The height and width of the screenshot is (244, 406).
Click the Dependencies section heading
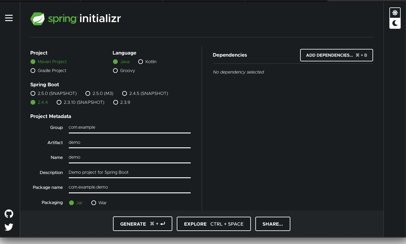click(230, 55)
